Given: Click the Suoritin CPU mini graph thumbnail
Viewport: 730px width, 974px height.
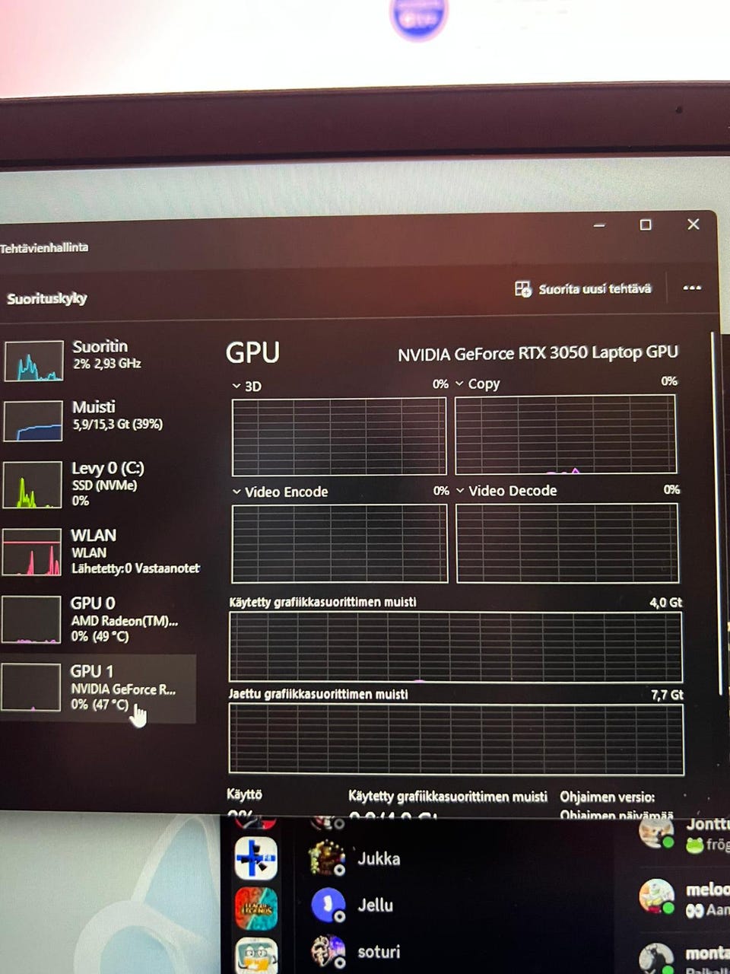Looking at the screenshot, I should tap(33, 361).
